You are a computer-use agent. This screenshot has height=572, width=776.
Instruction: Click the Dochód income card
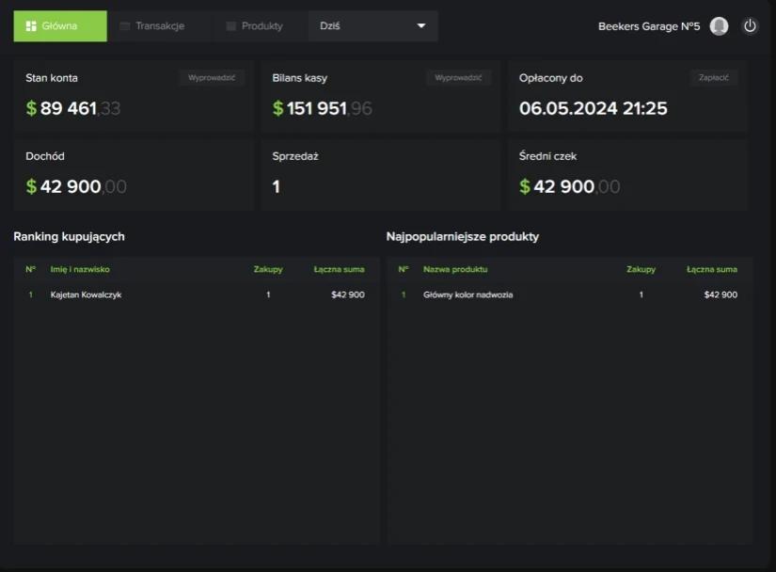click(134, 175)
